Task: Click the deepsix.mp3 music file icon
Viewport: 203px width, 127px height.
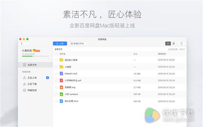Action: (61, 73)
